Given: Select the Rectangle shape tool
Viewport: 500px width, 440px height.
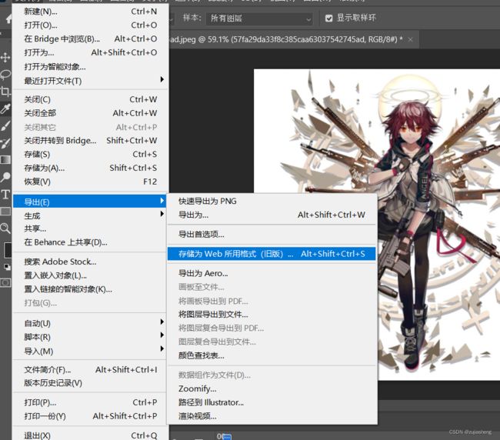Looking at the screenshot, I should (x=5, y=211).
